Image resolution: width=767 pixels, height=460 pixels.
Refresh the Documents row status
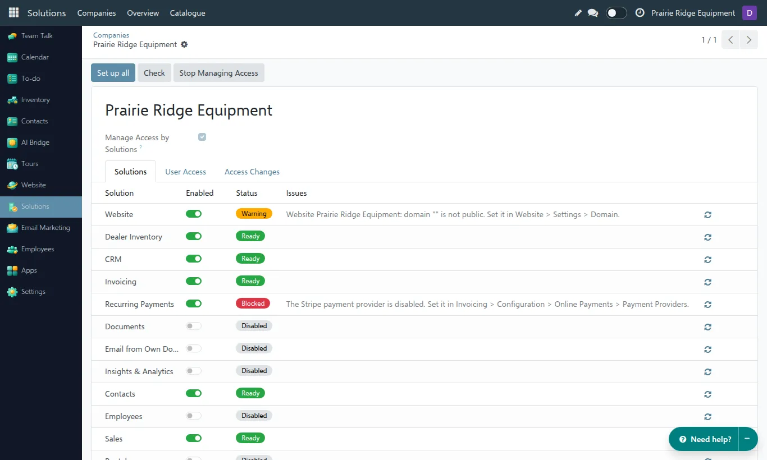point(707,327)
